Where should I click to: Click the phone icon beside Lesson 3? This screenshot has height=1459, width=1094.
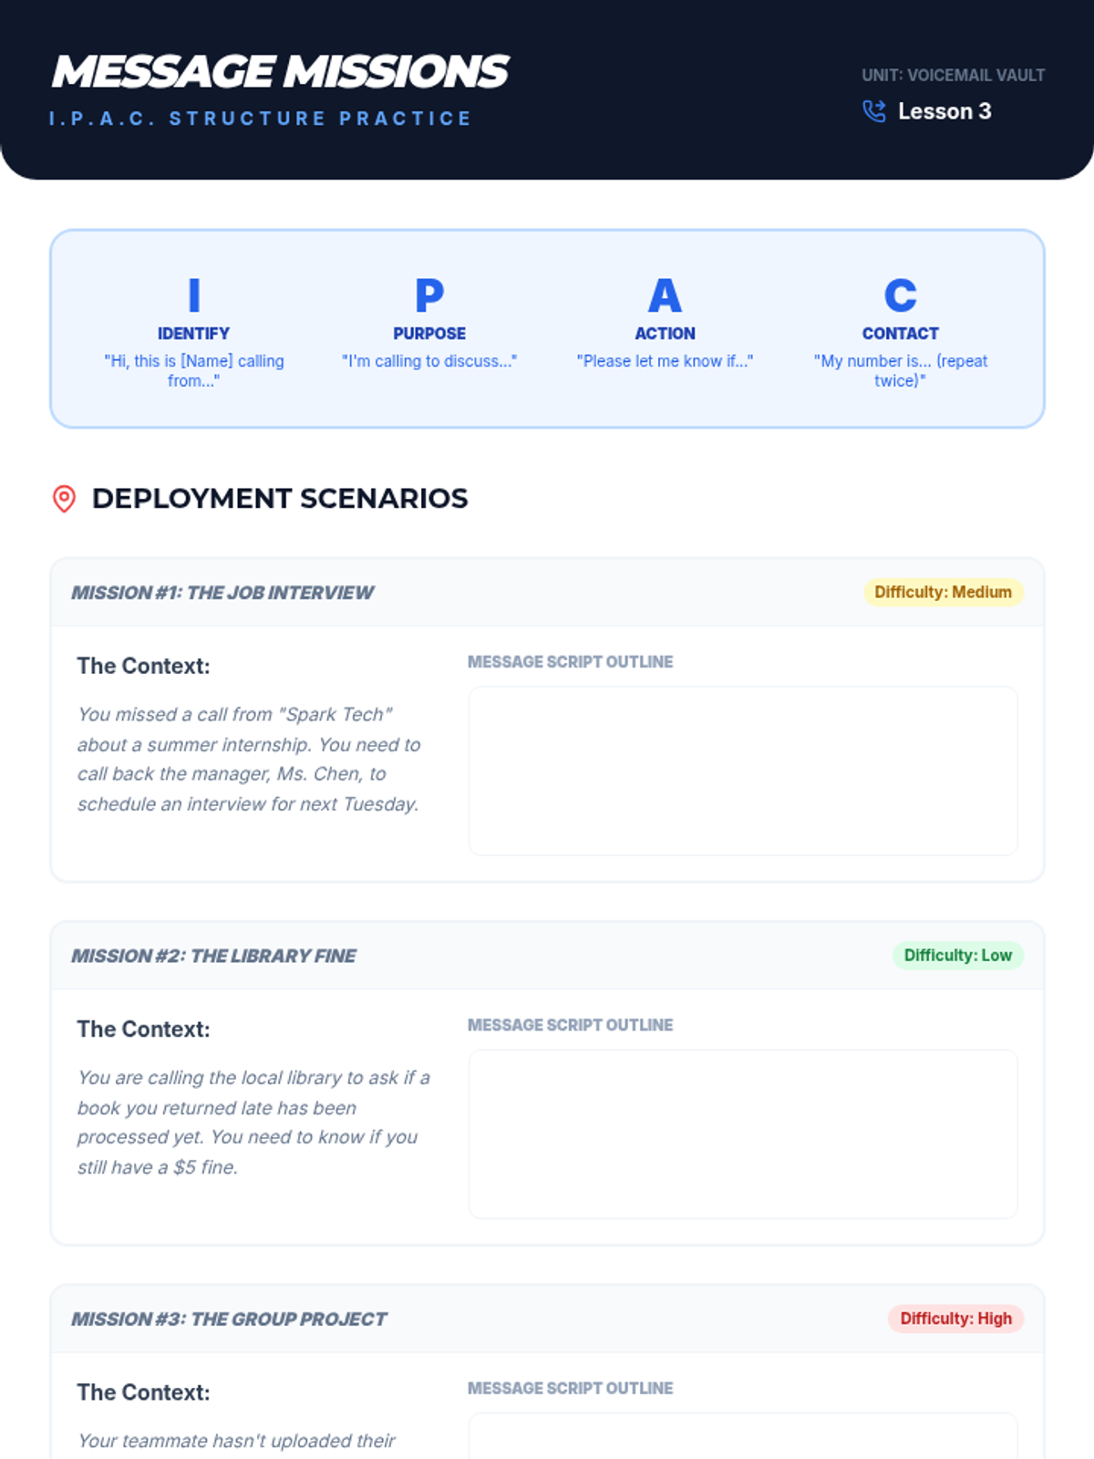pos(873,111)
